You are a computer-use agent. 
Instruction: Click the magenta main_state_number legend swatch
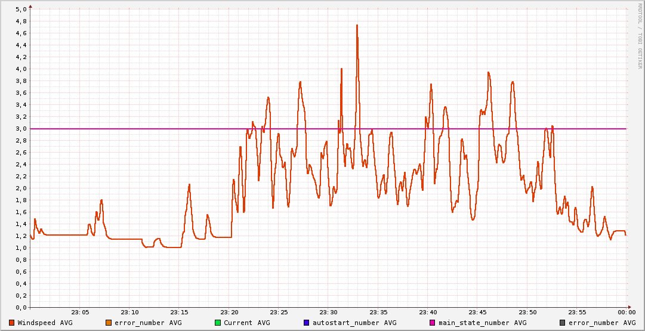[x=433, y=323]
